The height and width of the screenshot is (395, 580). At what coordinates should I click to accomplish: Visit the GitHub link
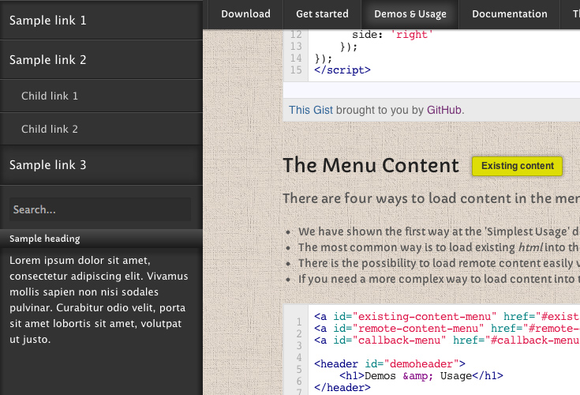(x=444, y=111)
